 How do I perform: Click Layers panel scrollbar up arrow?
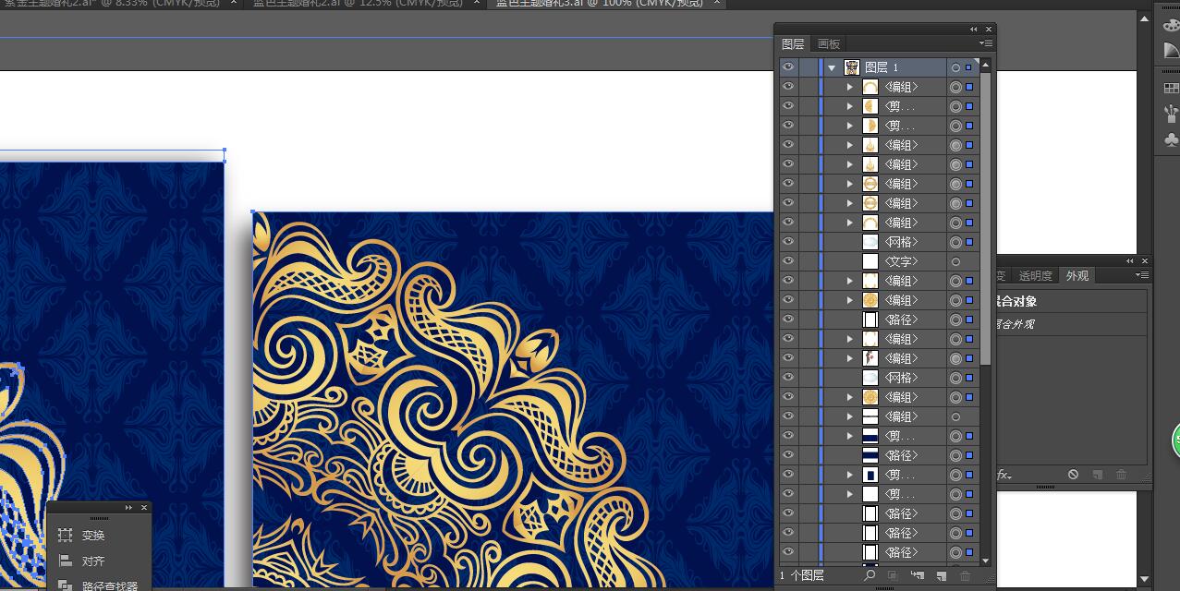tap(985, 65)
